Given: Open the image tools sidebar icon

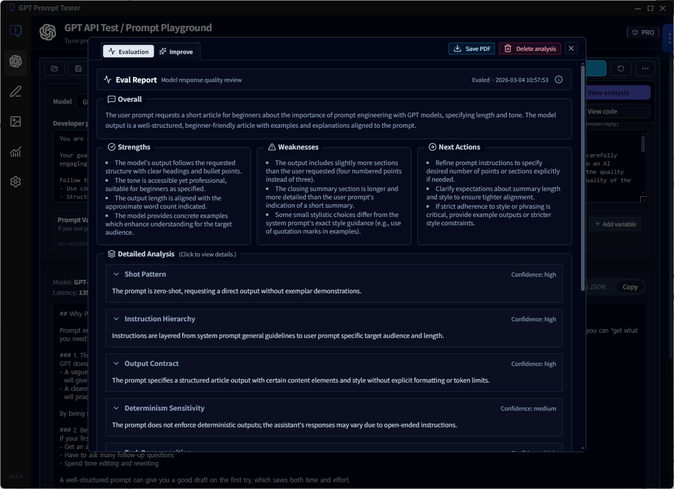Looking at the screenshot, I should tap(15, 121).
